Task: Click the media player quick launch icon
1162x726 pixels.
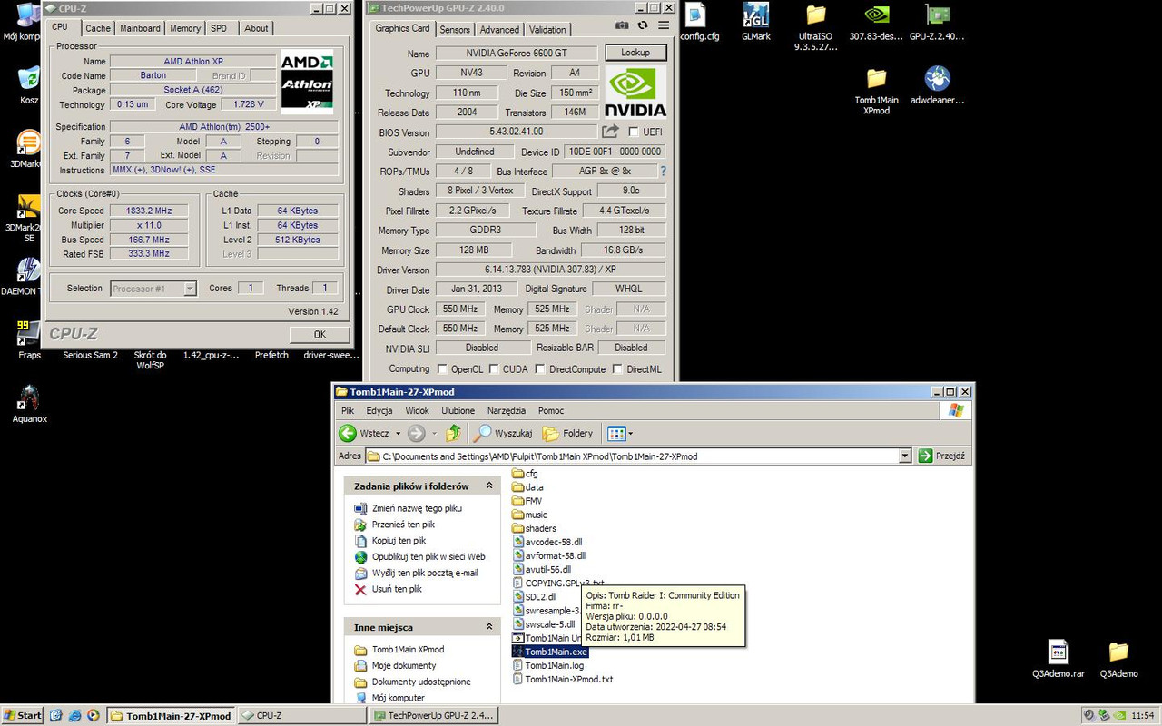Action: (x=93, y=715)
